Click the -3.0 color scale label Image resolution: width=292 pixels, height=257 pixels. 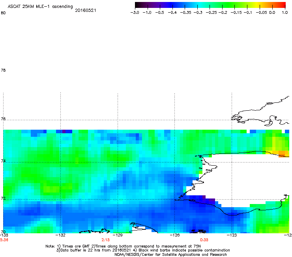tap(135, 13)
